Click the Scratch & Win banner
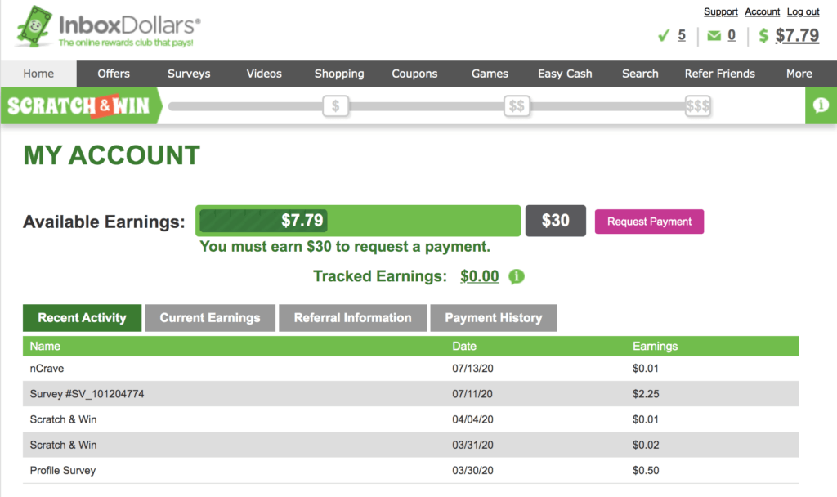Viewport: 837px width, 497px height. 82,105
